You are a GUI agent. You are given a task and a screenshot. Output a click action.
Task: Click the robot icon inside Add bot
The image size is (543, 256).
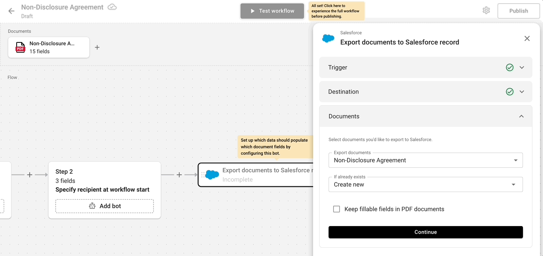point(92,206)
